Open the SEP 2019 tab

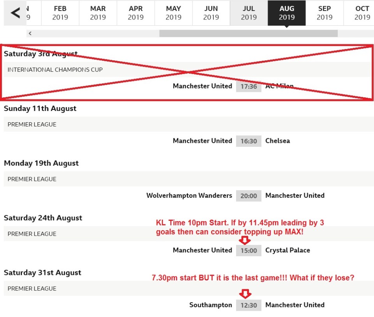324,13
